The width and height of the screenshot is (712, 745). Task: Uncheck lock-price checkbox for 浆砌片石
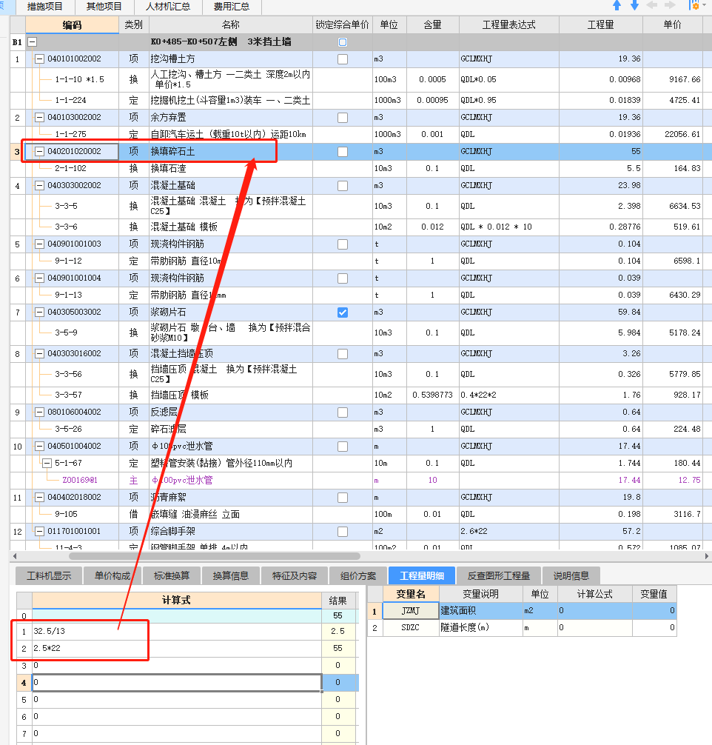pos(343,313)
